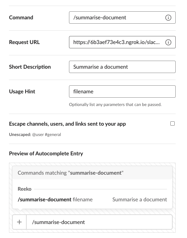The height and width of the screenshot is (238, 187).
Task: Click the plus icon beside the message box
Action: (x=19, y=222)
